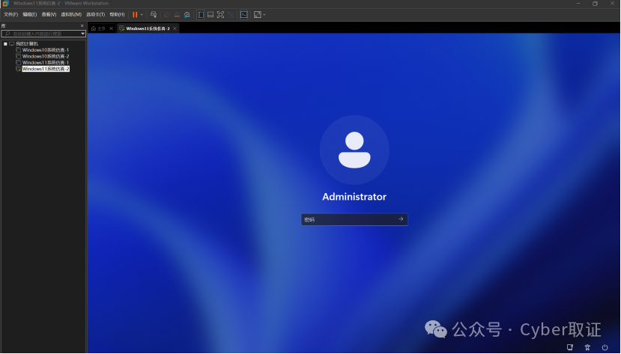Click the Administrator user avatar
The image size is (621, 354).
[x=354, y=150]
